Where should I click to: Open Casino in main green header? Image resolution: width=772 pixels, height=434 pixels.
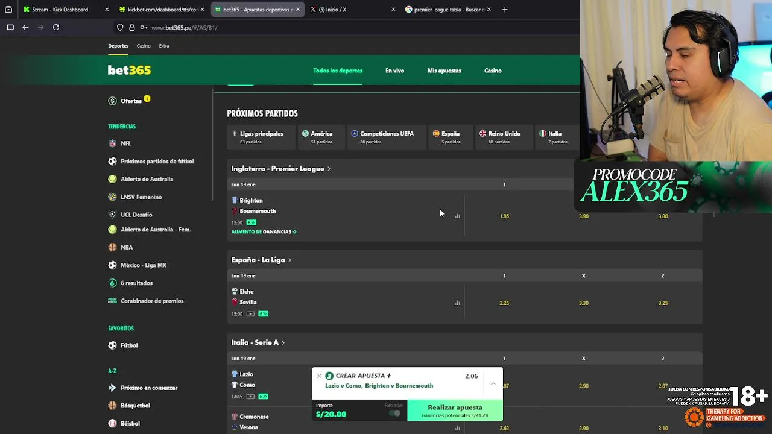click(x=493, y=71)
